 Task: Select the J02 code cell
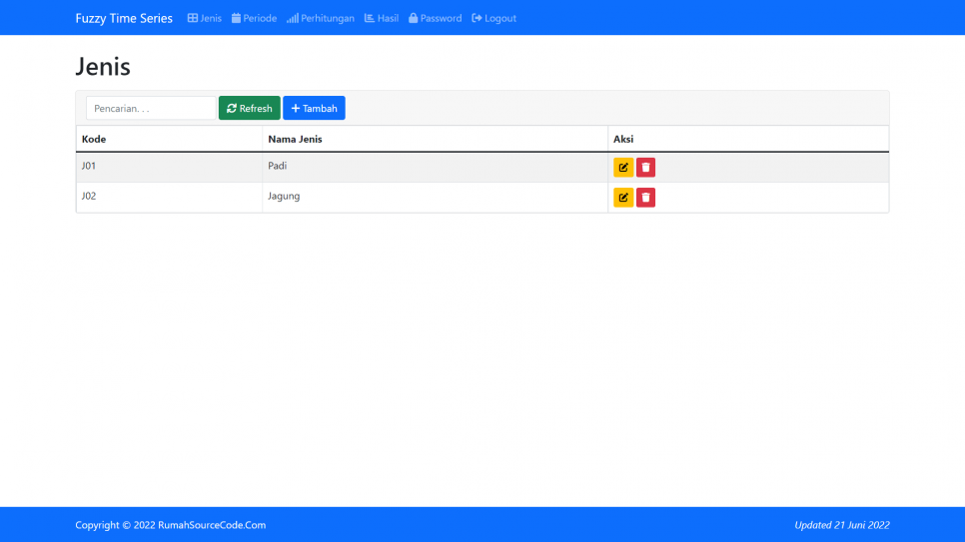click(x=89, y=196)
